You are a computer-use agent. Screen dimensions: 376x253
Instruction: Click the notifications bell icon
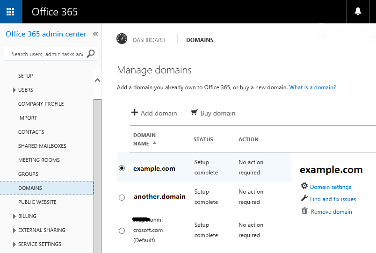click(x=358, y=11)
